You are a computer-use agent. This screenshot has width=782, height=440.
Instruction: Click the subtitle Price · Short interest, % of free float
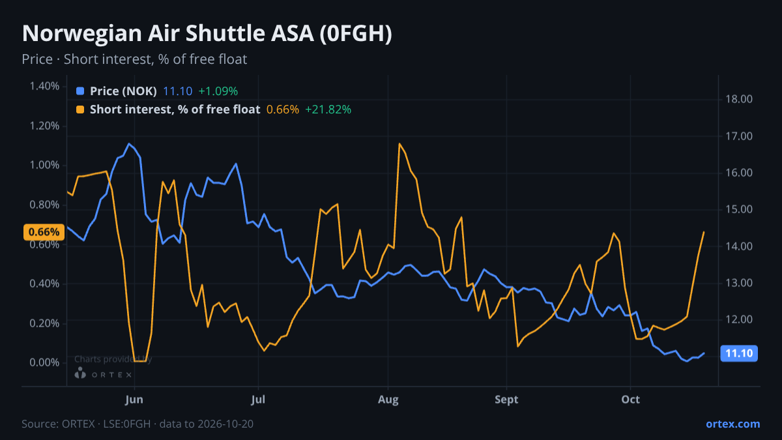134,59
